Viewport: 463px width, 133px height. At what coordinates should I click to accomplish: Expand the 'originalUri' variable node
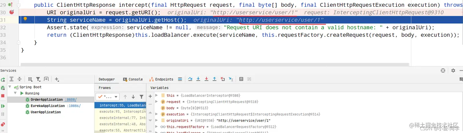tap(156, 120)
